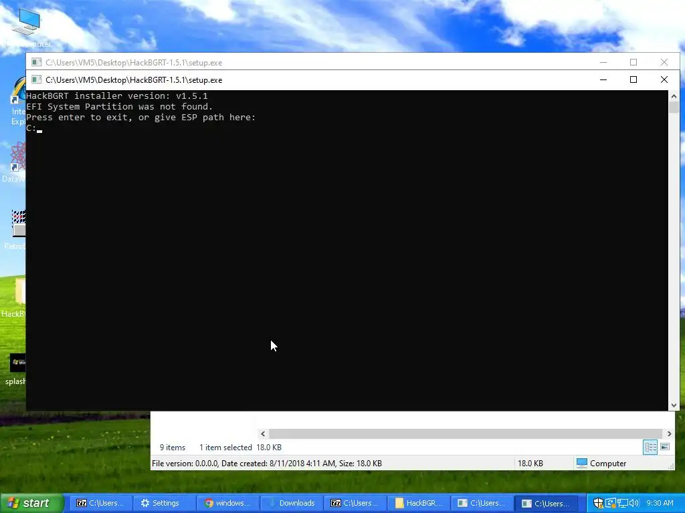Viewport: 685px width, 513px height.
Task: Switch to the inactive console taskbar button
Action: (x=482, y=503)
